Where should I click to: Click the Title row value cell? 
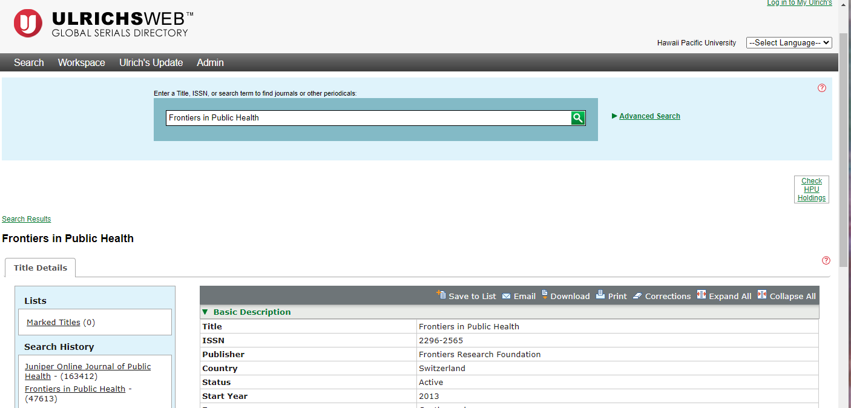click(617, 326)
